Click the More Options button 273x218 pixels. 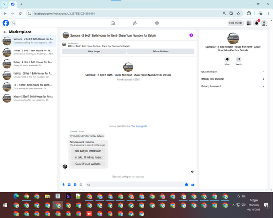coord(161,51)
